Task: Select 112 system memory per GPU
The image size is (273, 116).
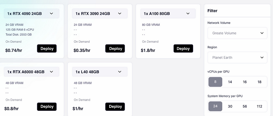Action: 259,106
